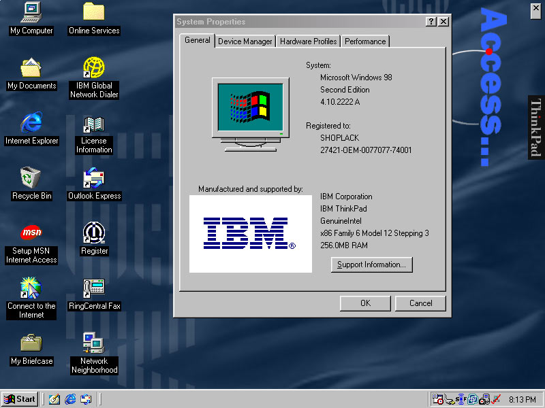The image size is (545, 408).
Task: Open the Performance tab
Action: pyautogui.click(x=365, y=41)
